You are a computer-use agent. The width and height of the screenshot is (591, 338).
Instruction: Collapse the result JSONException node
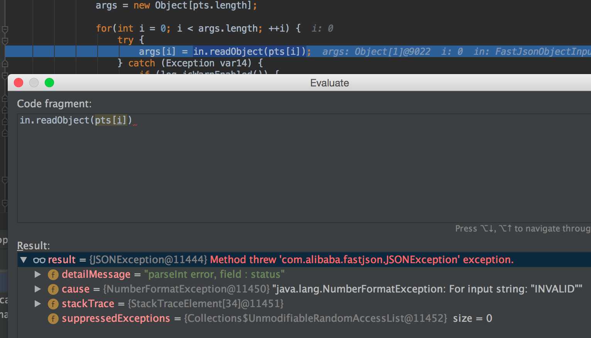24,260
